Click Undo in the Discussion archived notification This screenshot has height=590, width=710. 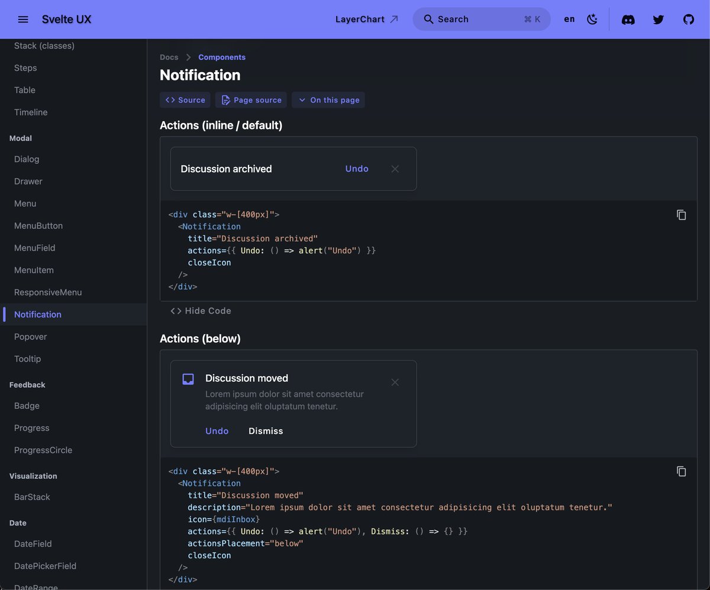[x=356, y=168]
